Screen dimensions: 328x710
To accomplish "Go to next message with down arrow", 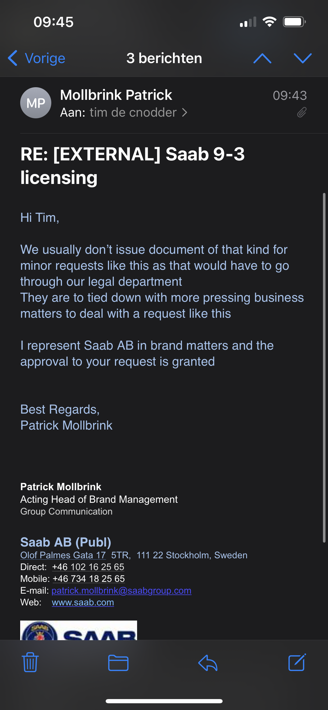I will point(302,58).
